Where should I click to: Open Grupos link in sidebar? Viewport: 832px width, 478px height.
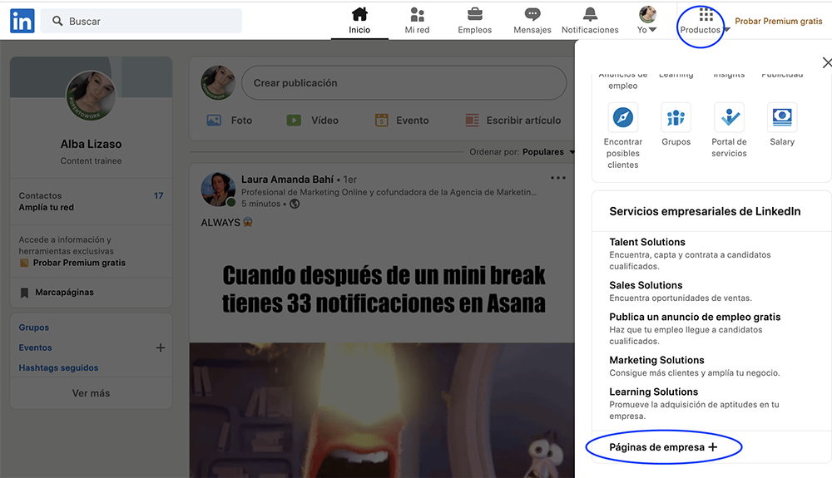pyautogui.click(x=34, y=328)
